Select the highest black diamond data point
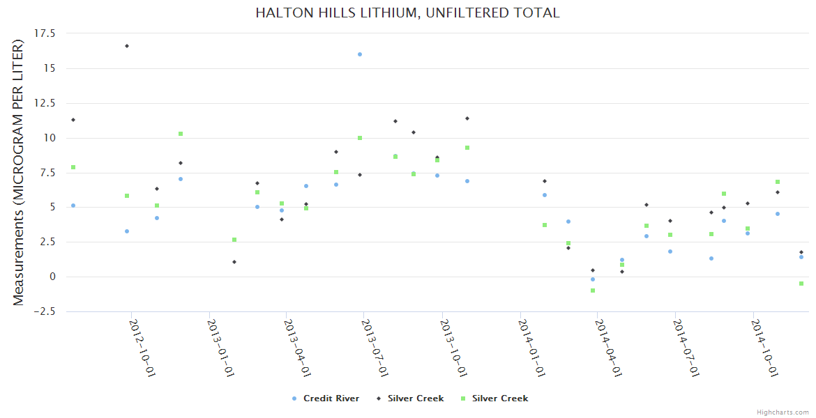The image size is (816, 418). (127, 46)
